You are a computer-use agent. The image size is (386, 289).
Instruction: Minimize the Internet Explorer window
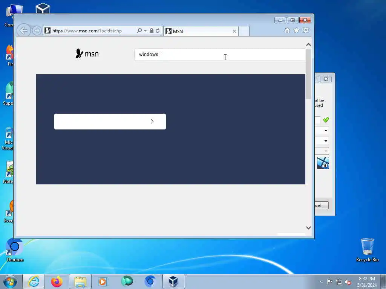(280, 20)
